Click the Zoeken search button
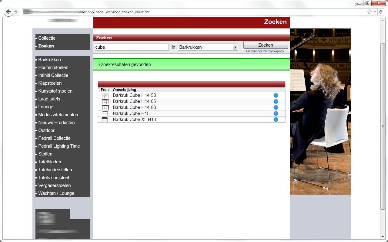 pyautogui.click(x=266, y=45)
